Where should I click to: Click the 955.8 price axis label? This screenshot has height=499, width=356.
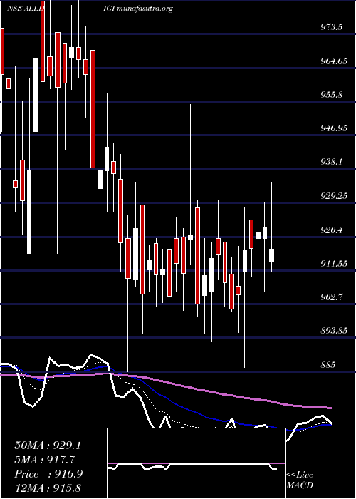(331, 95)
